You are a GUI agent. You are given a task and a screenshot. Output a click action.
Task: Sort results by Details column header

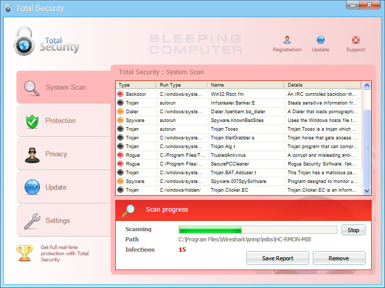click(323, 85)
